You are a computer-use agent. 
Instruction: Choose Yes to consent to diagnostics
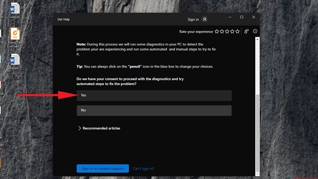pyautogui.click(x=154, y=95)
